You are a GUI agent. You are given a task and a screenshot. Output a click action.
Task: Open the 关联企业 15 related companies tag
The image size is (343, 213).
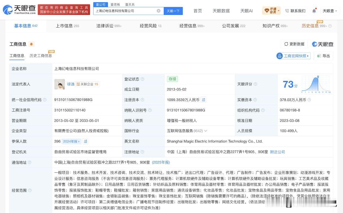click(87, 84)
